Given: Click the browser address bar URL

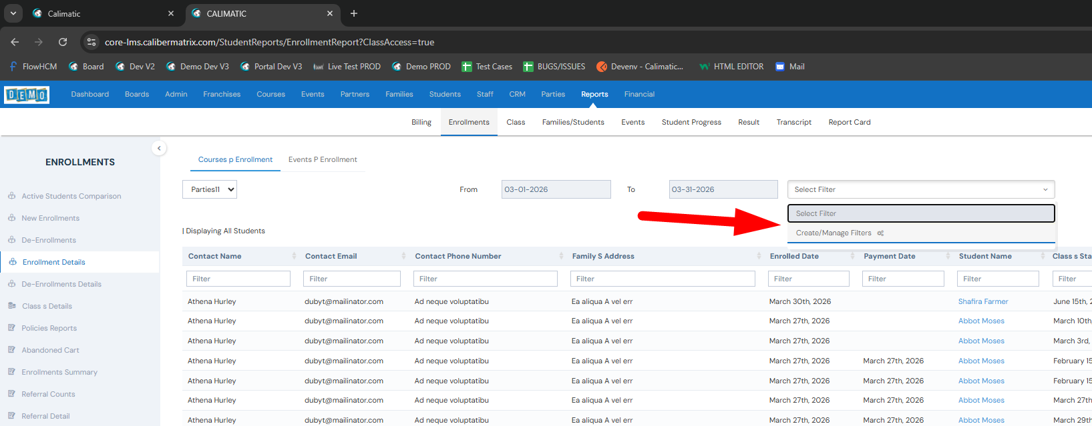Looking at the screenshot, I should [x=269, y=42].
